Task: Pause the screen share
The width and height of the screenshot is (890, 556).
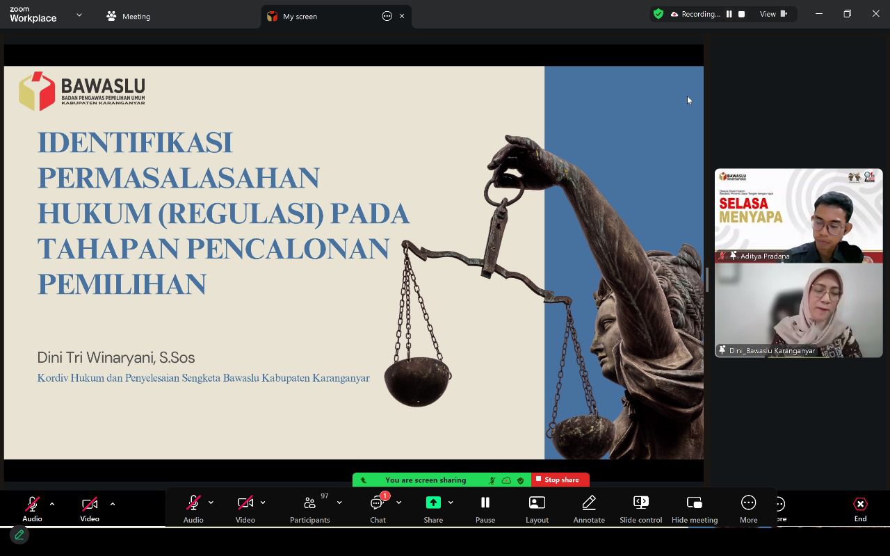Action: [485, 509]
